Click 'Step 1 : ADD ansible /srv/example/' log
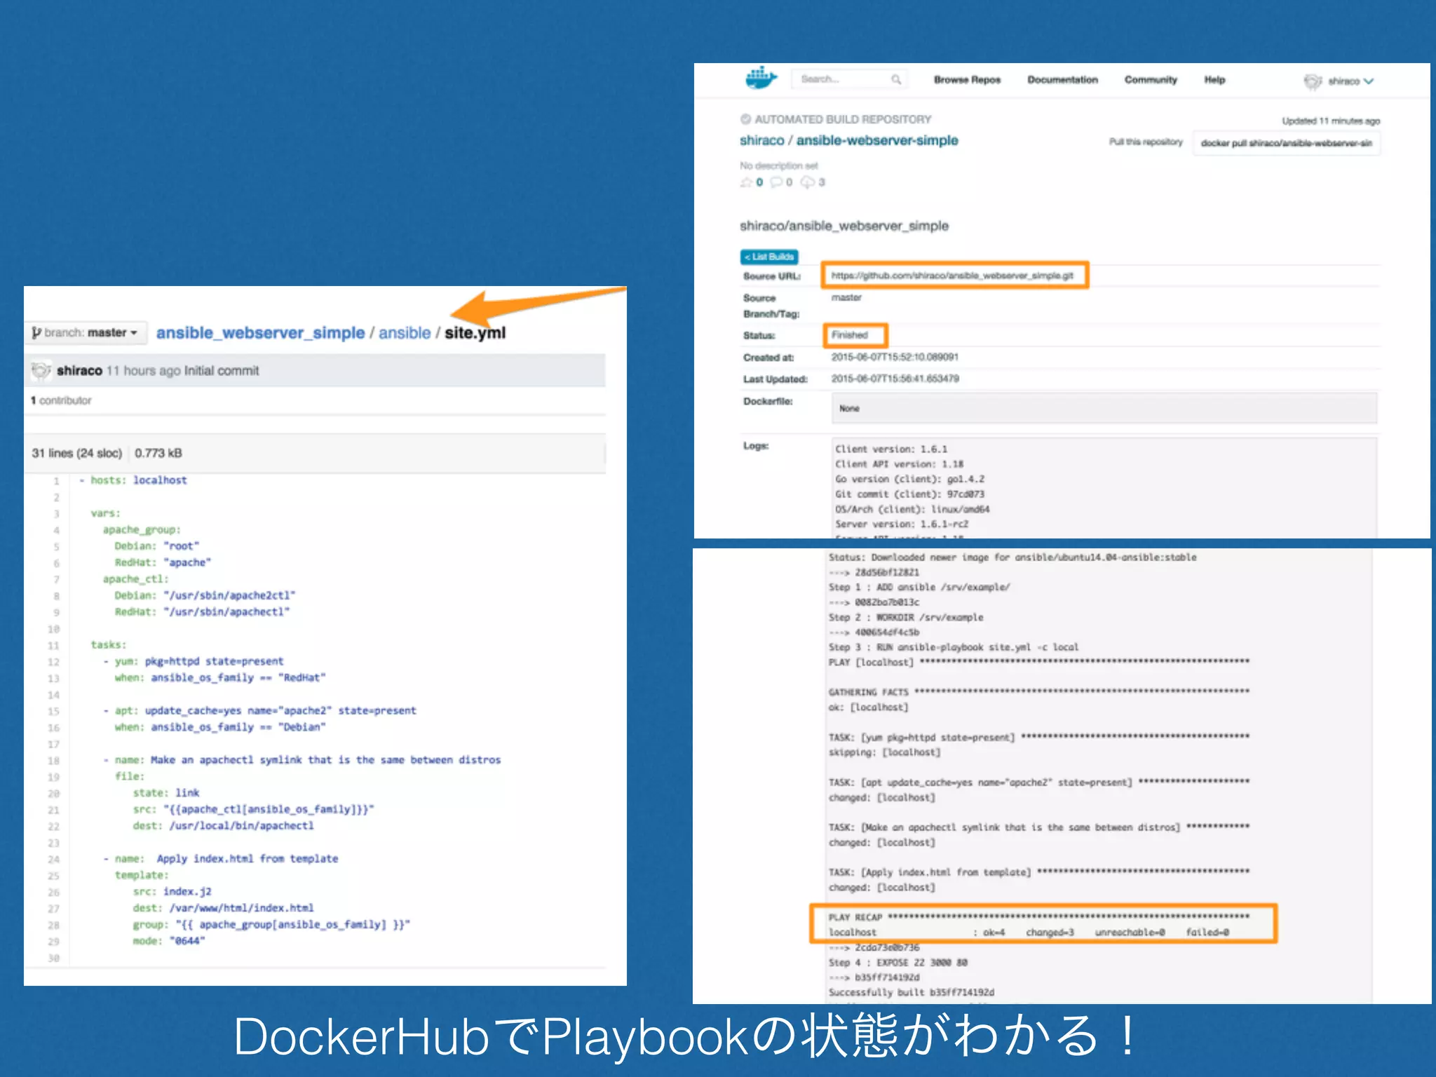Viewport: 1436px width, 1077px height. pyautogui.click(x=919, y=587)
